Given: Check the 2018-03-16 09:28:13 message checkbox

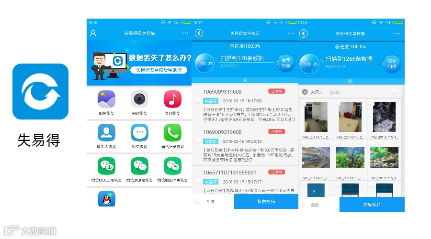Looking at the screenshot, I should coord(197,141).
